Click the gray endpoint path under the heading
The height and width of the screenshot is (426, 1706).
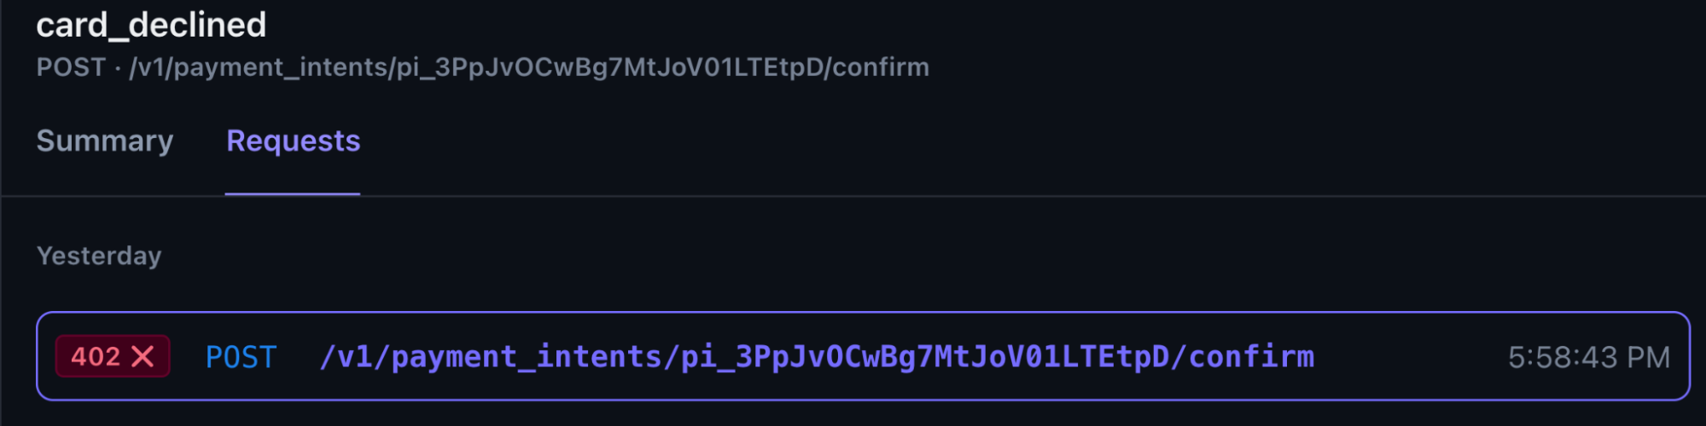click(529, 67)
